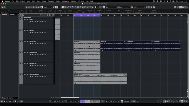The height and width of the screenshot is (106, 189).
Task: Click the iterative quantize icon beside 1/16
Action: pyautogui.click(x=147, y=7)
